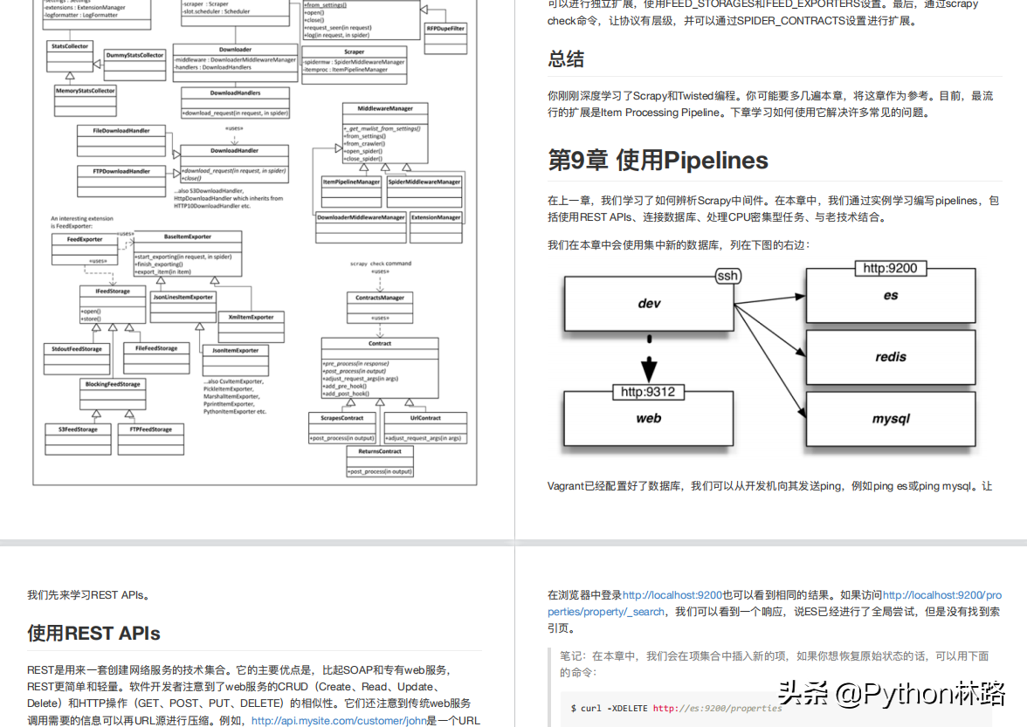The height and width of the screenshot is (727, 1027).
Task: Click the FileDownloadHandler class box
Action: click(121, 141)
